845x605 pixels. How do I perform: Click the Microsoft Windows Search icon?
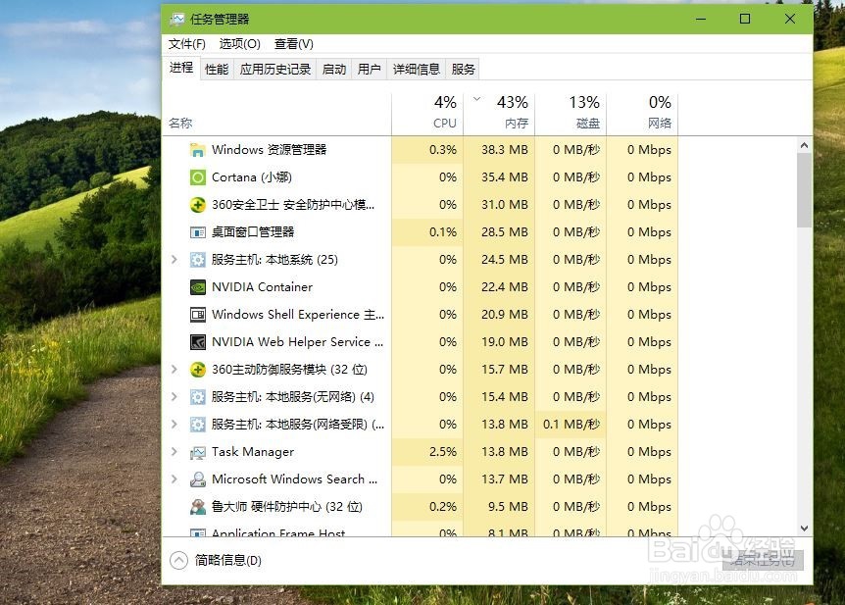point(198,479)
